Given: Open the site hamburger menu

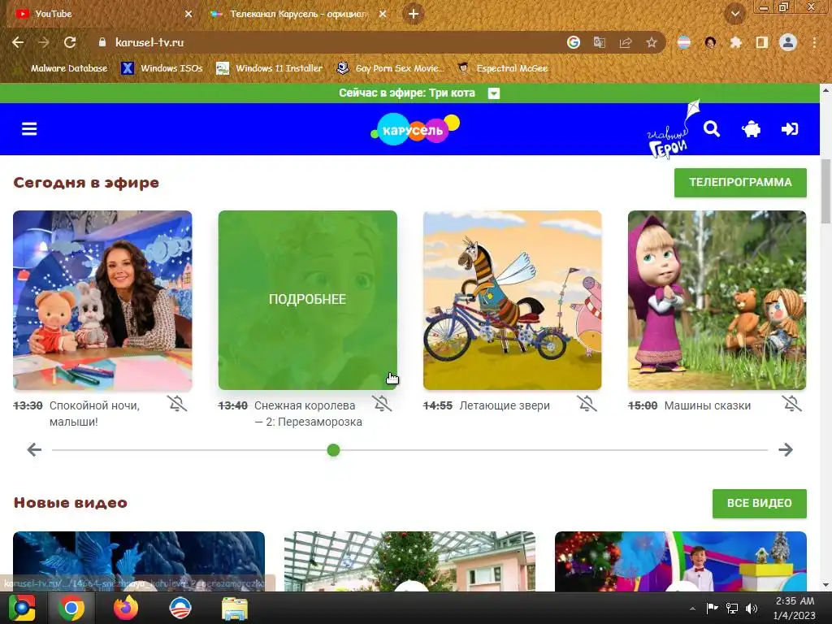Looking at the screenshot, I should pyautogui.click(x=29, y=129).
